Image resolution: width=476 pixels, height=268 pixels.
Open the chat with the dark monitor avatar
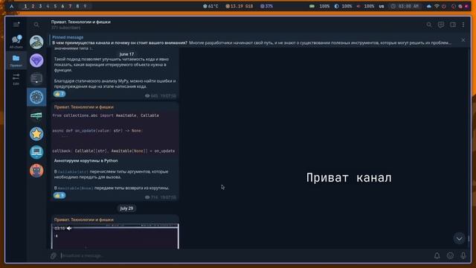point(36,79)
